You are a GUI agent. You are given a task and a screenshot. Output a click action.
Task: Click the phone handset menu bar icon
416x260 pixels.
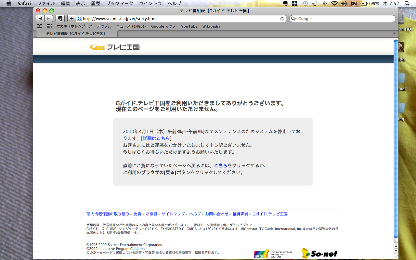click(315, 4)
